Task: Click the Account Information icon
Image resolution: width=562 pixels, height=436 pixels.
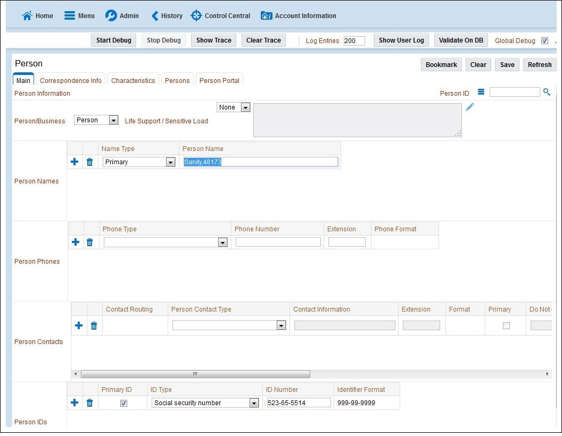Action: (x=266, y=15)
